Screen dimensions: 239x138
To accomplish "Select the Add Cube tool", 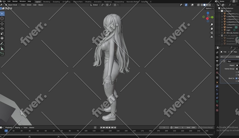I will (2, 54).
